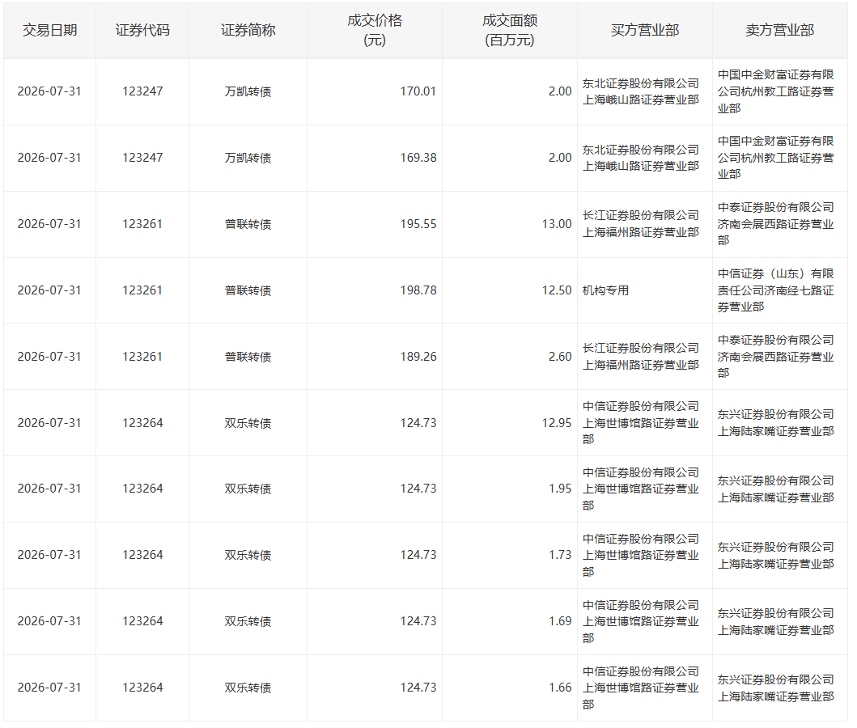Click the 证券代码 column header

142,31
